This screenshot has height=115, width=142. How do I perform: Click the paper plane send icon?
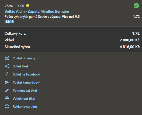point(7,82)
